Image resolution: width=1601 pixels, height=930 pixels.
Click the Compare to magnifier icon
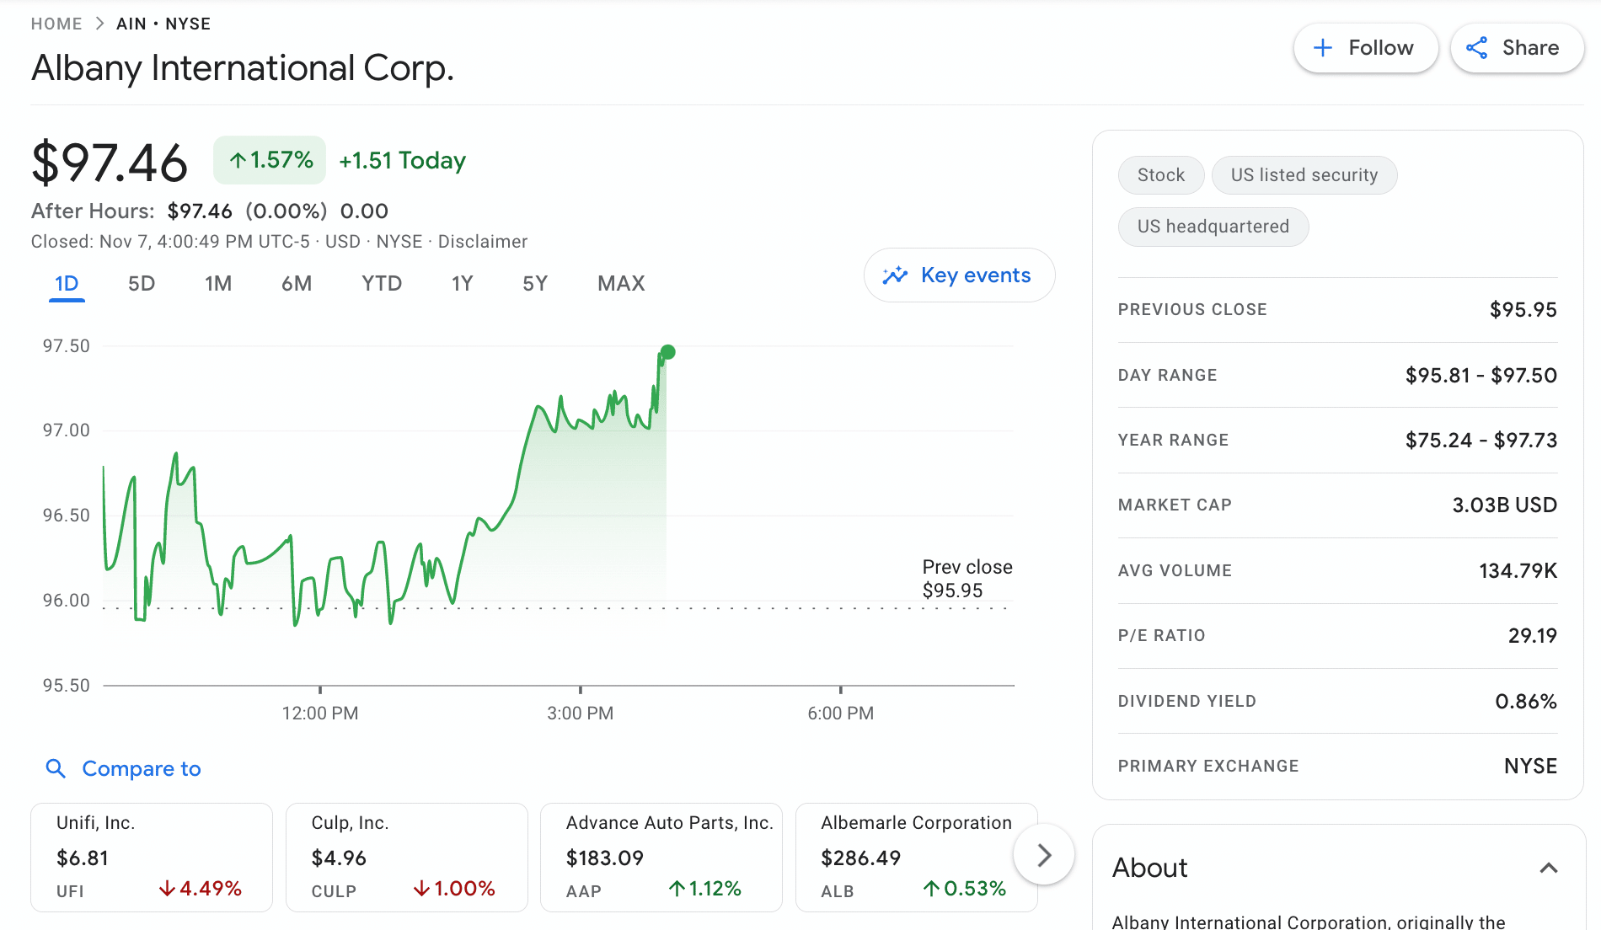click(56, 768)
